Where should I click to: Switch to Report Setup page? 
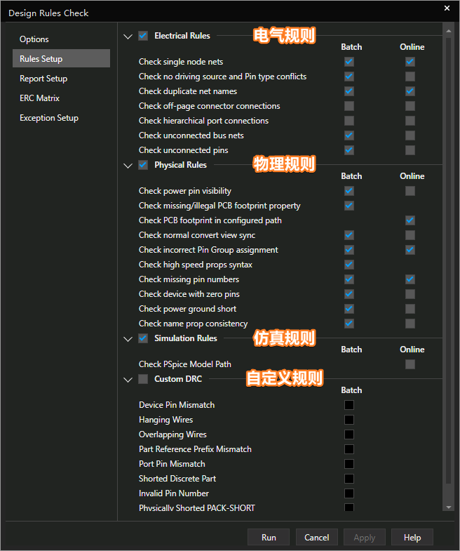[x=43, y=79]
